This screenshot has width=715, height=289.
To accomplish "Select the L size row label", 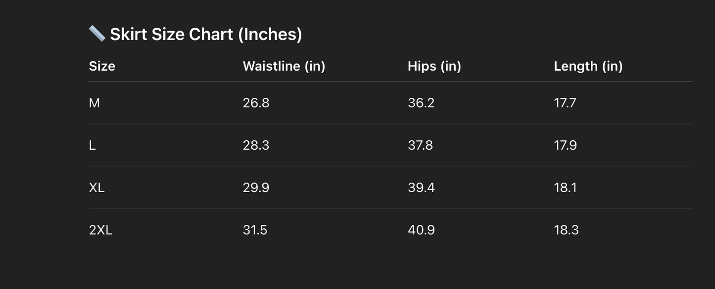I will click(93, 145).
